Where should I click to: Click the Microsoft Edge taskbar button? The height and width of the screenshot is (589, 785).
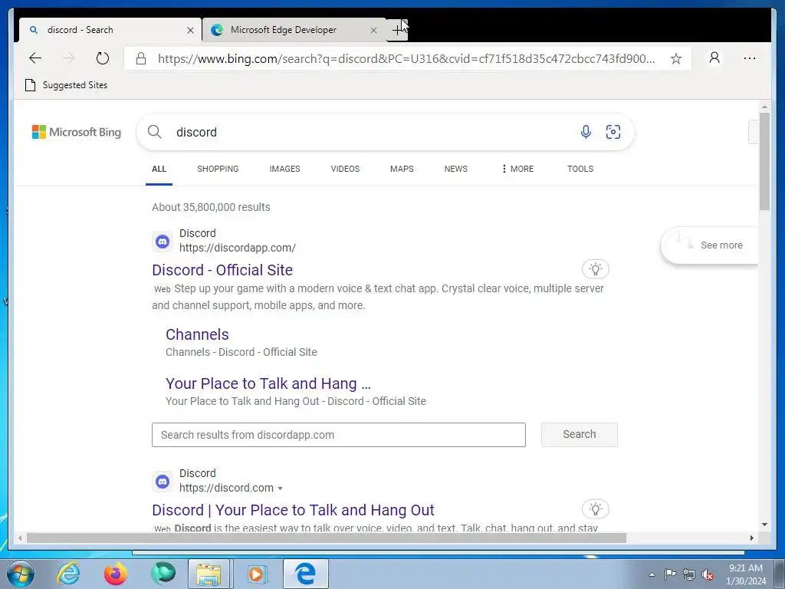305,574
